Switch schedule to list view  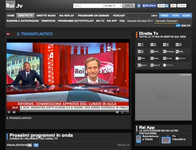(36, 145)
